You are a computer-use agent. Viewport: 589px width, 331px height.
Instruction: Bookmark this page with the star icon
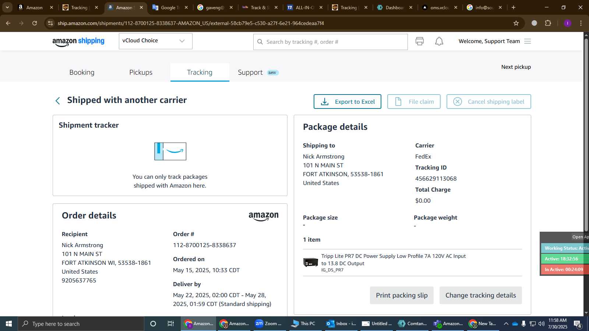516,23
